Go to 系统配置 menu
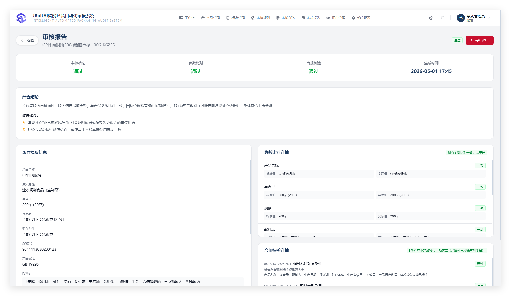The image size is (511, 296). coord(361,18)
